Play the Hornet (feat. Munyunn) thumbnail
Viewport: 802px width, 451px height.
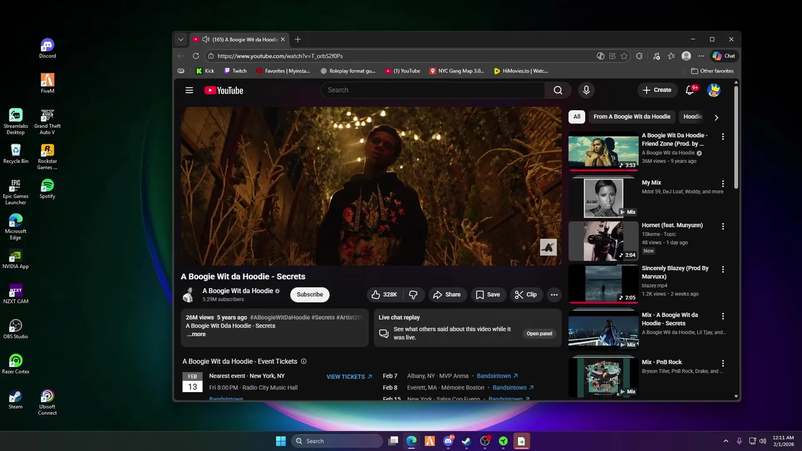[603, 241]
